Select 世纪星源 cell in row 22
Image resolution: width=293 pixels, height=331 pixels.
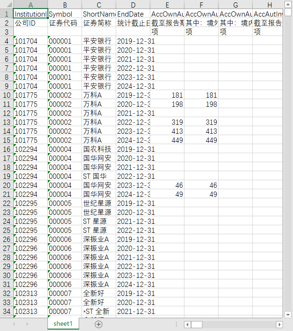coord(99,203)
